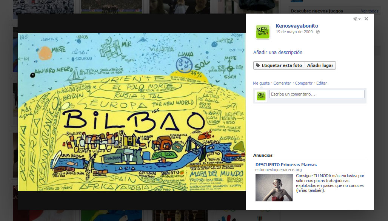Click the Compartir link
The image size is (388, 221).
coord(303,83)
